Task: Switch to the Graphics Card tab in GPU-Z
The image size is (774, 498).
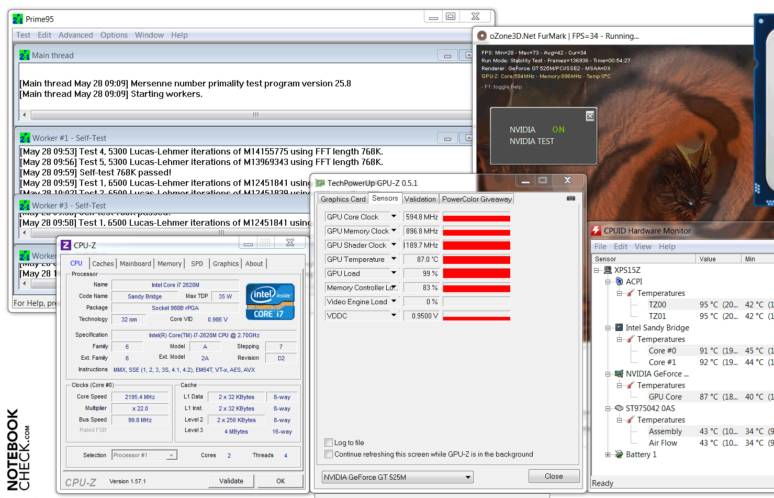Action: tap(343, 199)
